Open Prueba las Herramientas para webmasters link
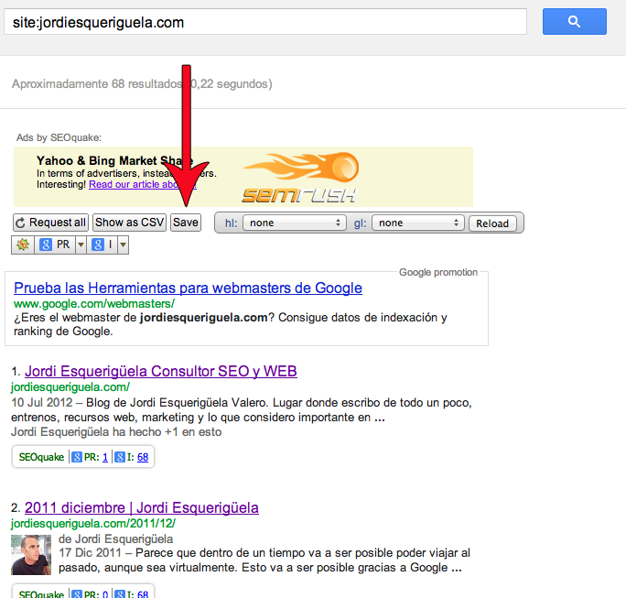The width and height of the screenshot is (626, 598). point(188,288)
